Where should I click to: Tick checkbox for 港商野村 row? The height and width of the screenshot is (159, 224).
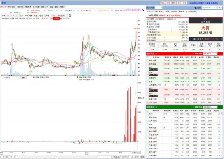(147, 78)
